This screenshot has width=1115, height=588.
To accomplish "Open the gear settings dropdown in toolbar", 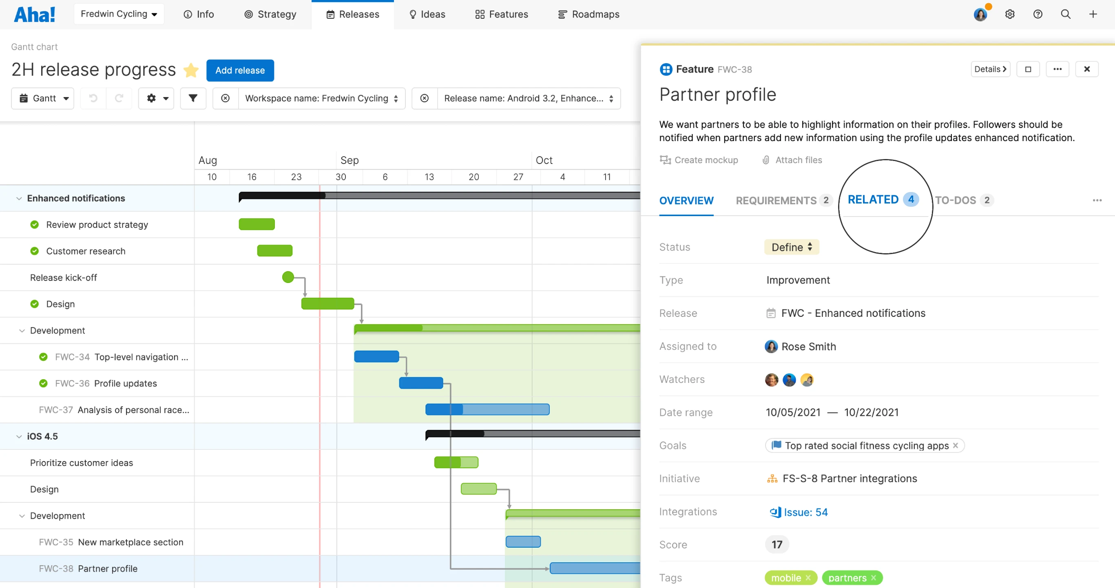I will click(x=156, y=98).
